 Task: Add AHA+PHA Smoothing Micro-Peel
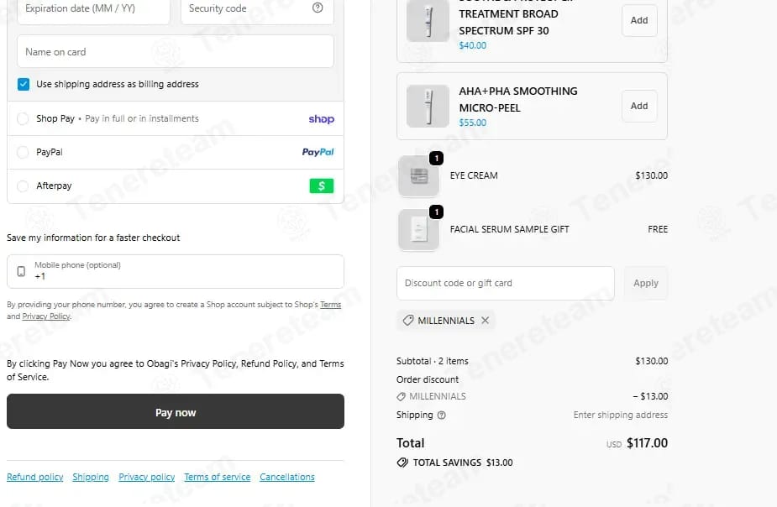[x=639, y=106]
